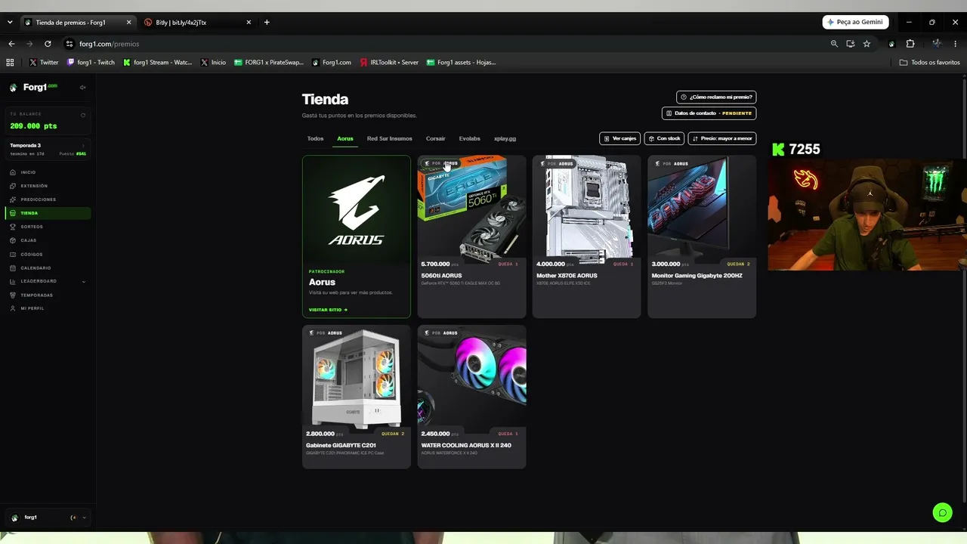Open the Chrome apps grid icon

coord(10,63)
